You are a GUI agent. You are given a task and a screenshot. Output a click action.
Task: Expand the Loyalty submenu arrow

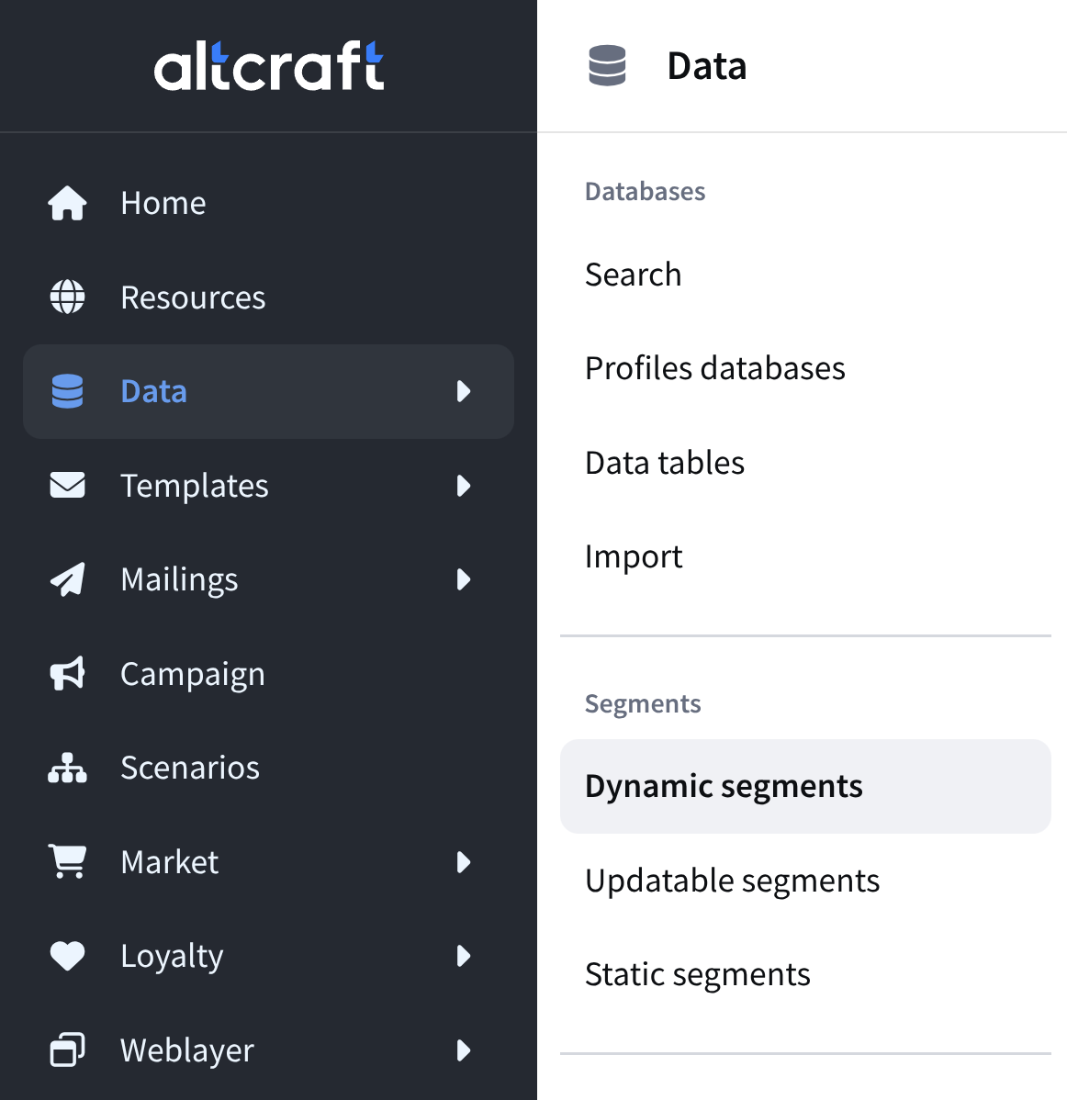[x=464, y=956]
